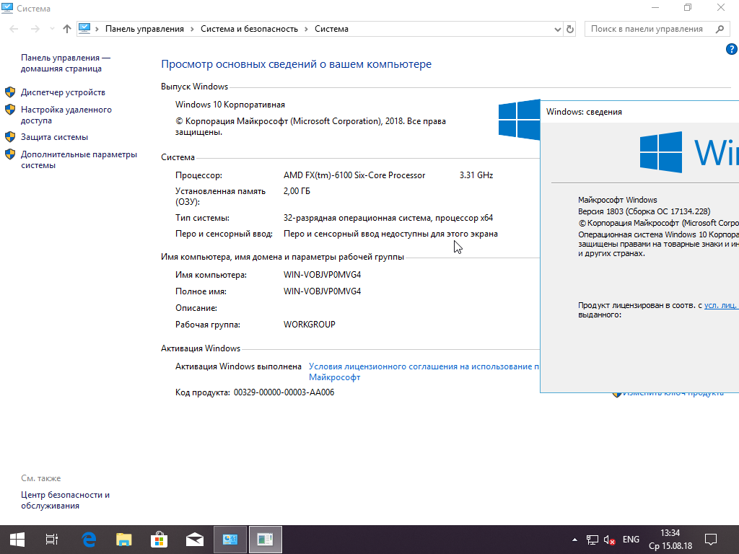Open "Центр безопасности и обслуживания" link
Viewport: 739px width, 554px height.
pyautogui.click(x=65, y=501)
